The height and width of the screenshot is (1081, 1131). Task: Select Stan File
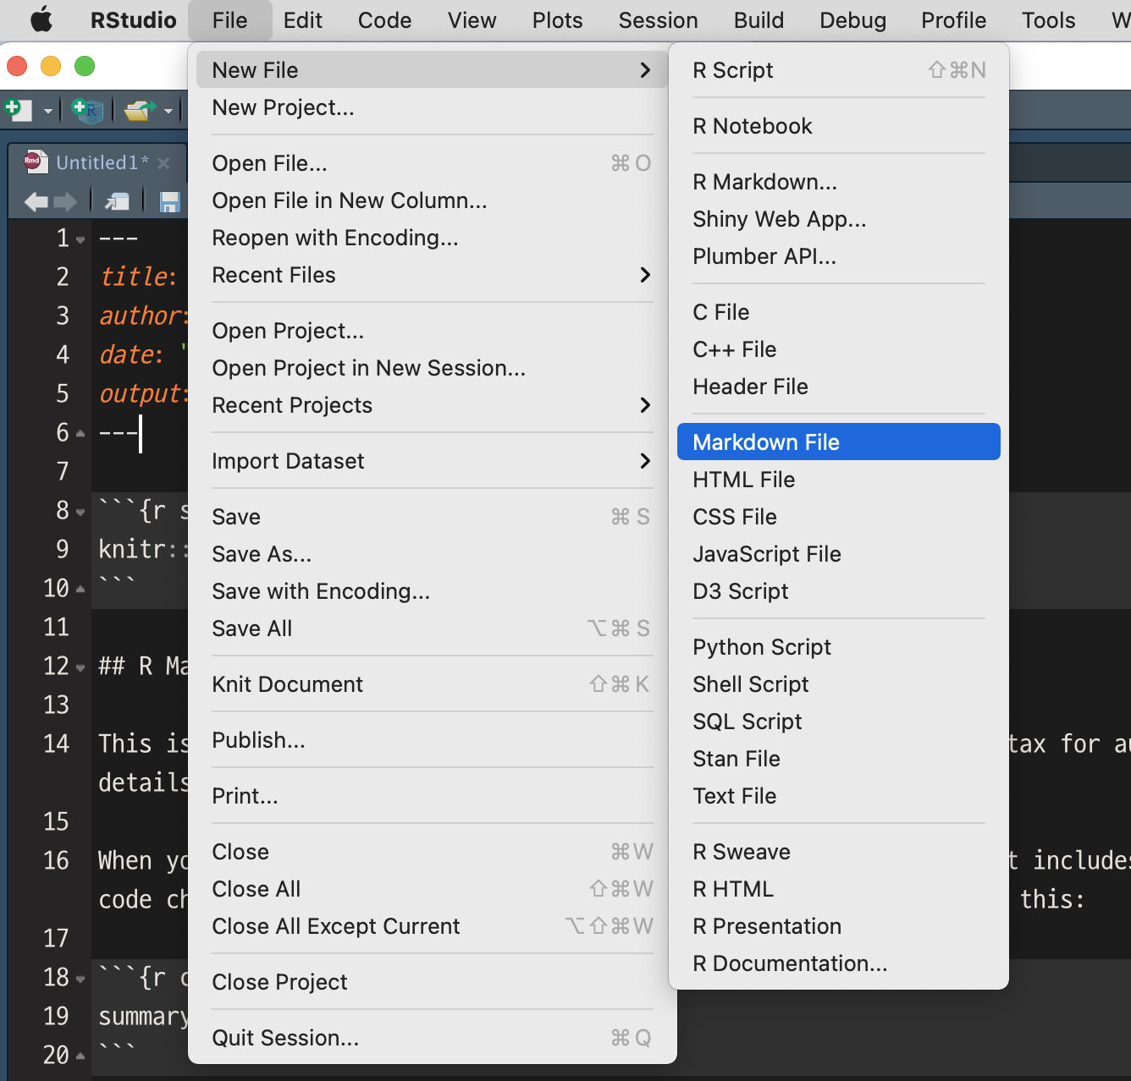point(839,759)
